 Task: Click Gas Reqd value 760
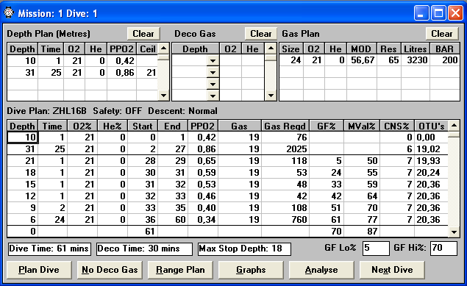tap(285, 220)
